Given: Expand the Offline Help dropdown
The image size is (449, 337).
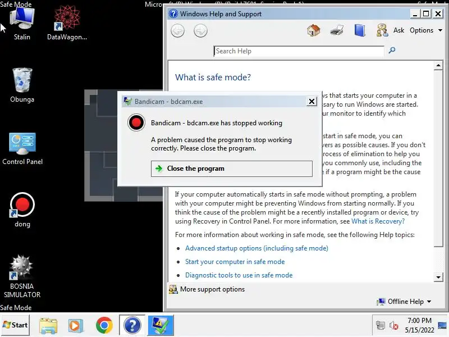Looking at the screenshot, I should click(410, 302).
